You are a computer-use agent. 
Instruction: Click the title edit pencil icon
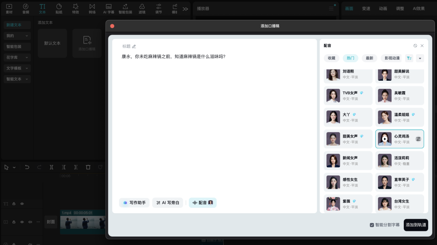coord(134,46)
